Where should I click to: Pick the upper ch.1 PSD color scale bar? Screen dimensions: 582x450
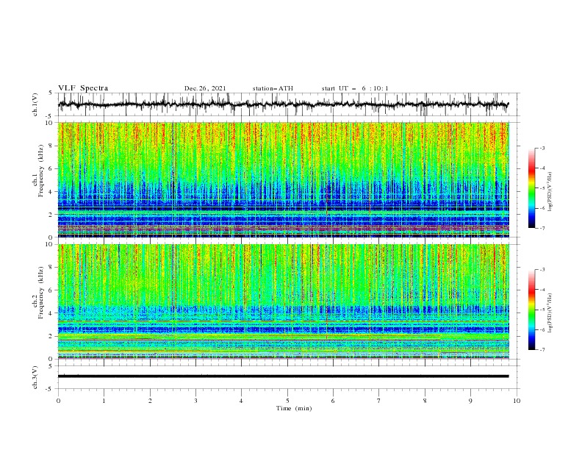(x=531, y=187)
